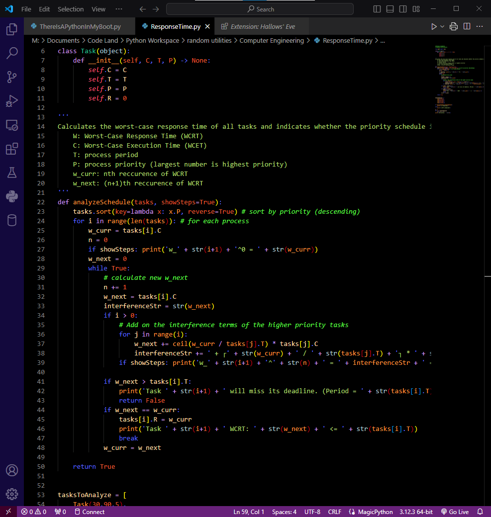This screenshot has width=491, height=517.
Task: Click Ln 59, Col 1 to go to line
Action: click(x=249, y=512)
